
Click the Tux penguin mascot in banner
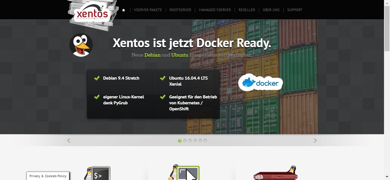(x=81, y=45)
